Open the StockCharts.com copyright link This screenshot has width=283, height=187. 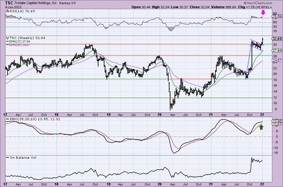coord(258,3)
